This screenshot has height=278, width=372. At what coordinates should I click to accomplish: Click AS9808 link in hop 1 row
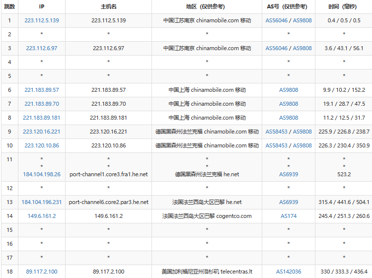(302, 20)
